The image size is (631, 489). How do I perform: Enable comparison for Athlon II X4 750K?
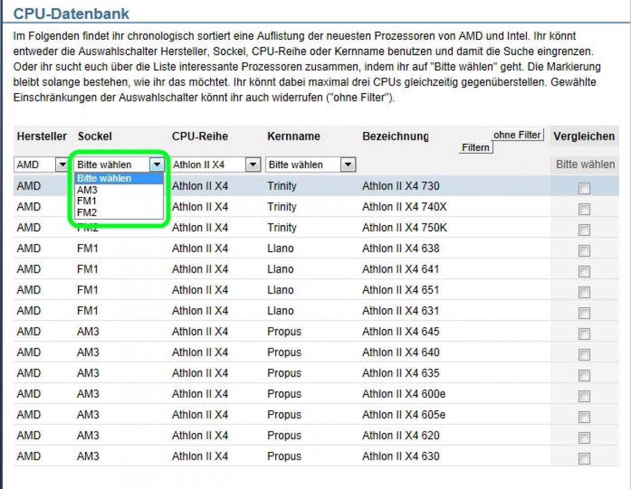584,230
